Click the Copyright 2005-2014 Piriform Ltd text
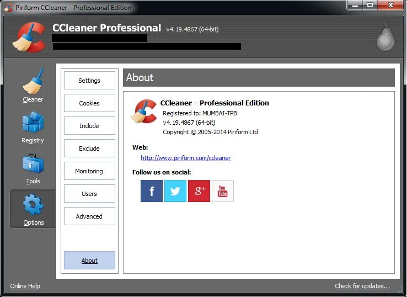The image size is (407, 297). [x=210, y=132]
